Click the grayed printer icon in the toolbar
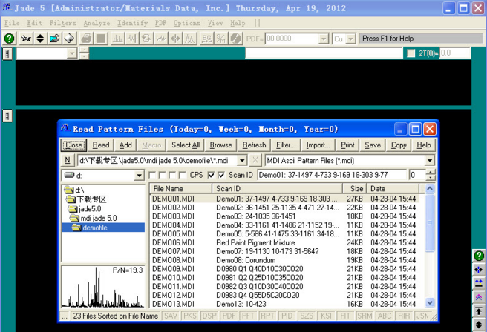Screen dimensions: 487x332 86,39
